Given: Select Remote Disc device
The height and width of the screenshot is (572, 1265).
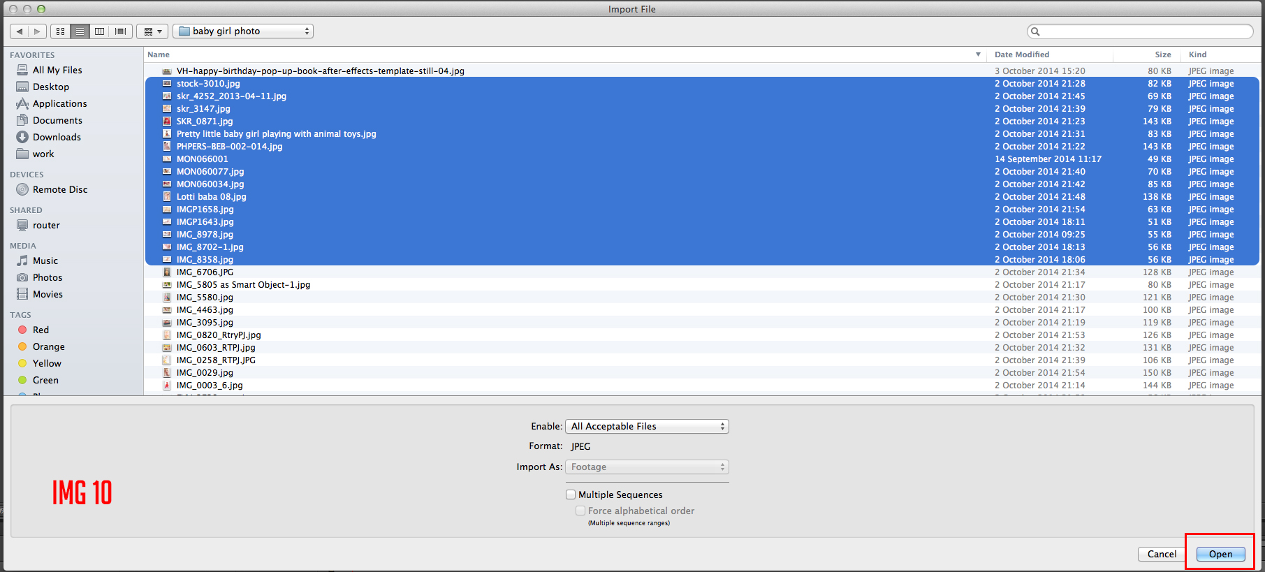Looking at the screenshot, I should [x=60, y=189].
